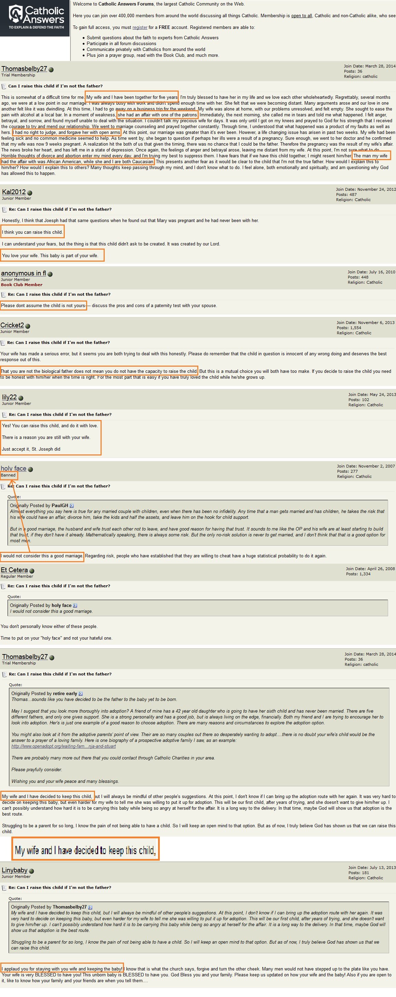Click the 'Banned' status under holy face
Viewport: 396px width, 997px height.
click(8, 475)
